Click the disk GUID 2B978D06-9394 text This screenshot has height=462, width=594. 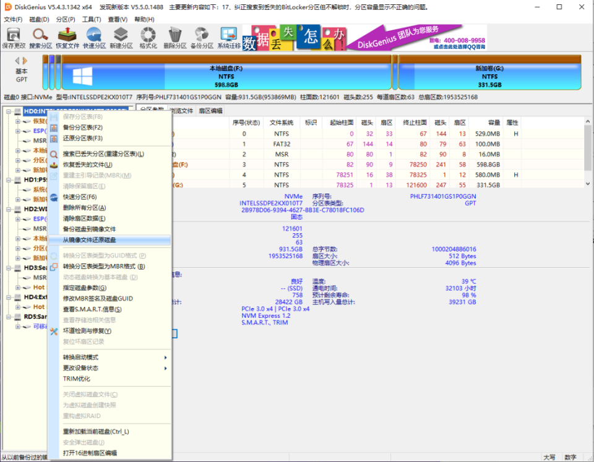click(x=303, y=210)
